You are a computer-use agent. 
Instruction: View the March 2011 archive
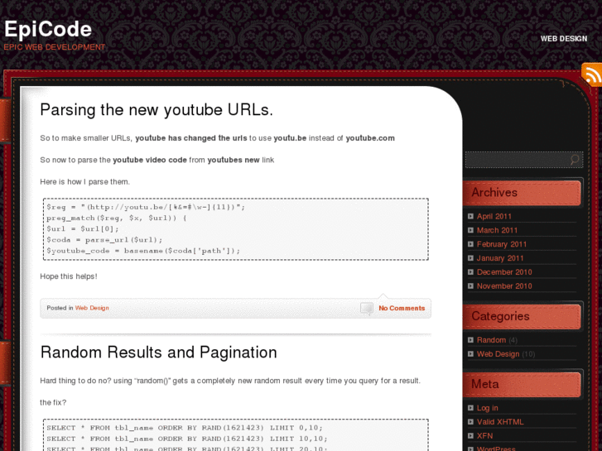pos(497,230)
